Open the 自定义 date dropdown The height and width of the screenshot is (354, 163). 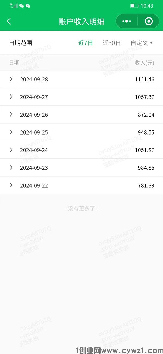(x=142, y=43)
